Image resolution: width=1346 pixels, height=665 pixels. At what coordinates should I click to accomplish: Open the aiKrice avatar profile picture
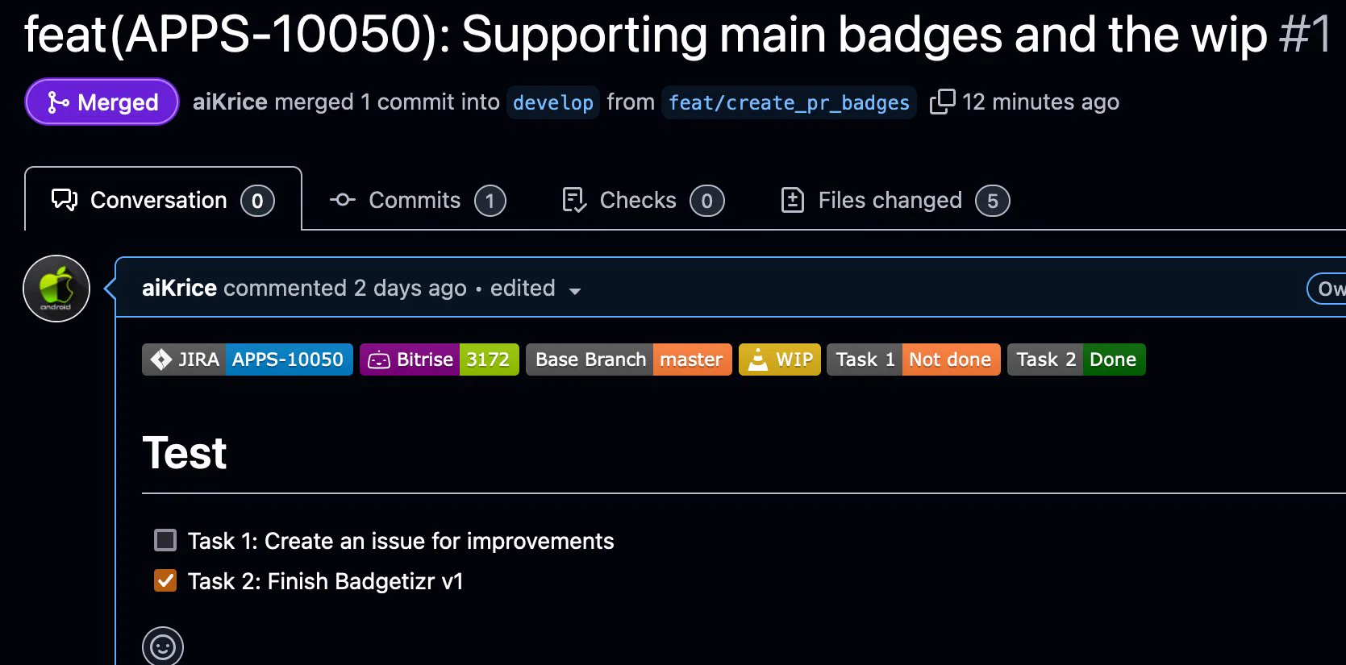pyautogui.click(x=56, y=289)
